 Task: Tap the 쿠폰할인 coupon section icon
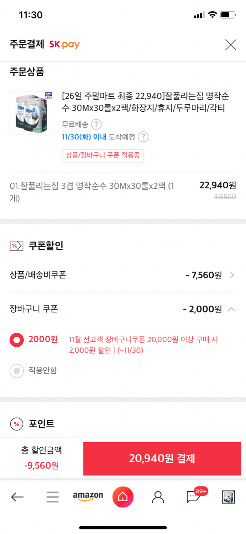pyautogui.click(x=17, y=245)
